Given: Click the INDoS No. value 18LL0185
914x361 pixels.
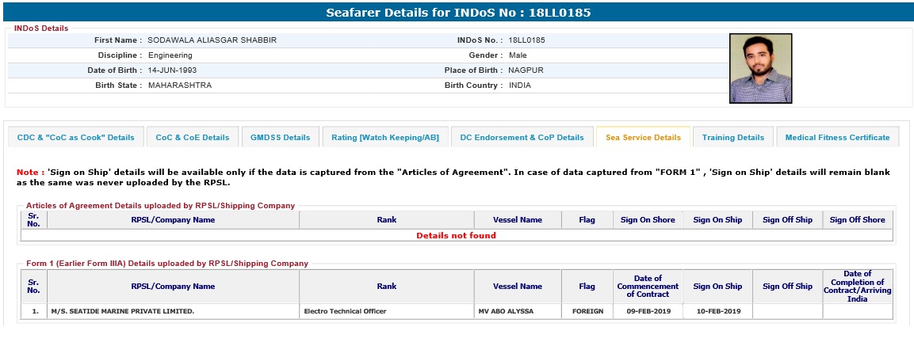Looking at the screenshot, I should (526, 40).
